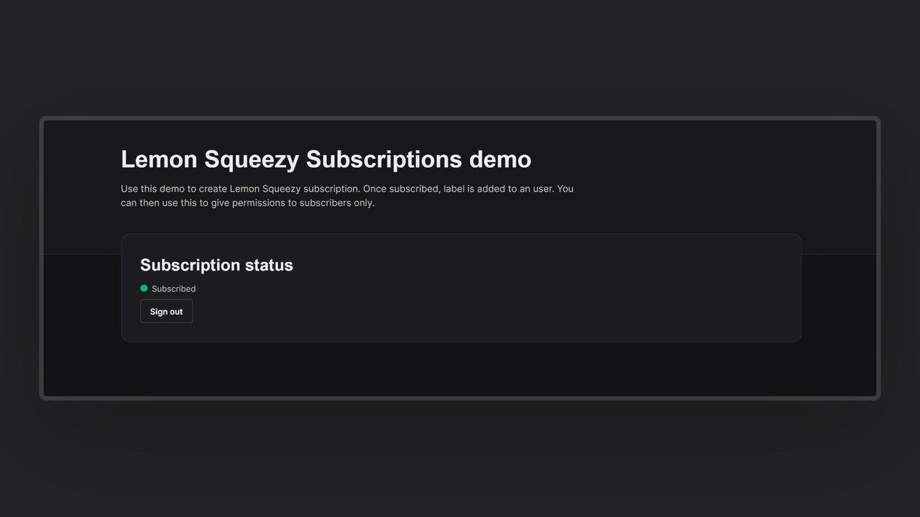Click the word "status" in the card heading
The height and width of the screenshot is (517, 920).
point(269,265)
